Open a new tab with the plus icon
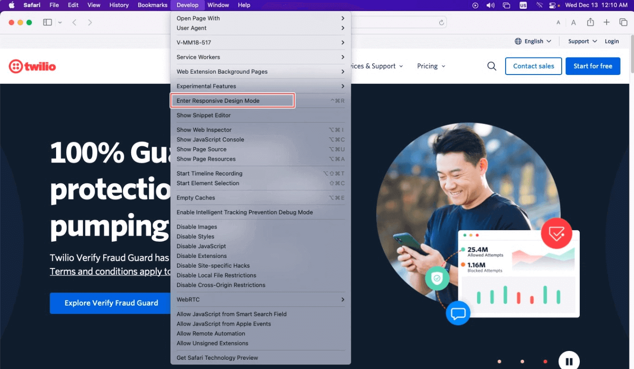This screenshot has height=369, width=634. [607, 22]
